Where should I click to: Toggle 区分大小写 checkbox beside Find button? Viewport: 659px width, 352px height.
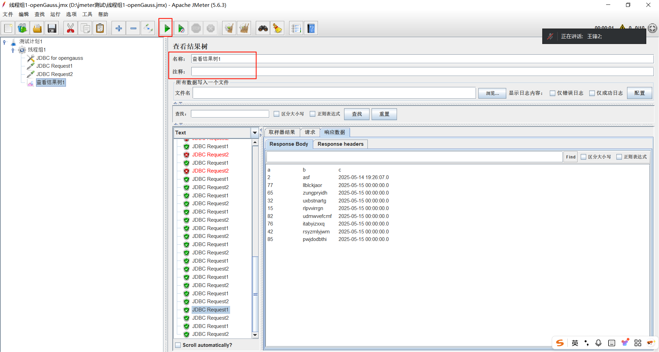[583, 157]
